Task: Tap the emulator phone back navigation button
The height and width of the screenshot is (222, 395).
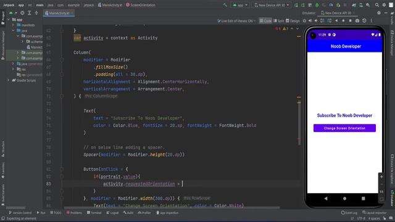Action: (326, 199)
